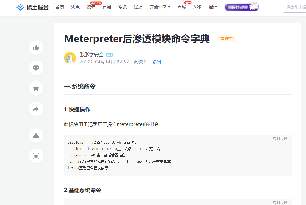
Task: Open the author's avatar image
Action: 70,58
